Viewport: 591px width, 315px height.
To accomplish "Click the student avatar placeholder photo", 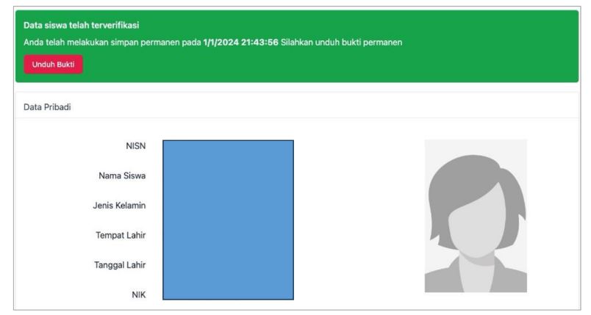I will [475, 216].
